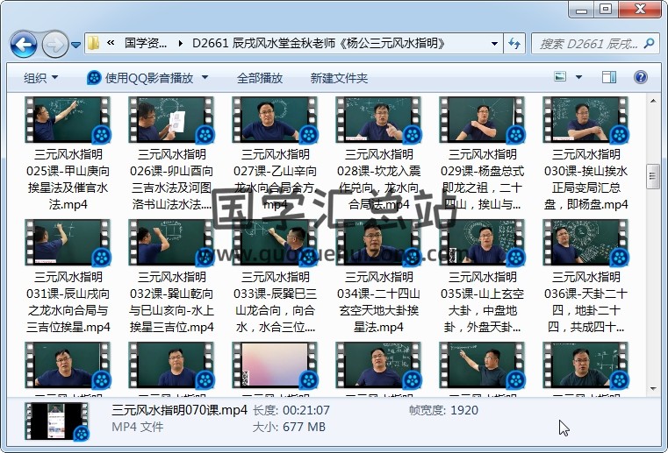Click file name 034课-二十四山玄空天地大卦

click(x=378, y=301)
